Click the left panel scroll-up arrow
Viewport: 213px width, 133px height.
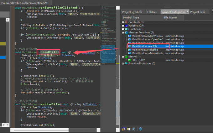[x=8, y=20]
